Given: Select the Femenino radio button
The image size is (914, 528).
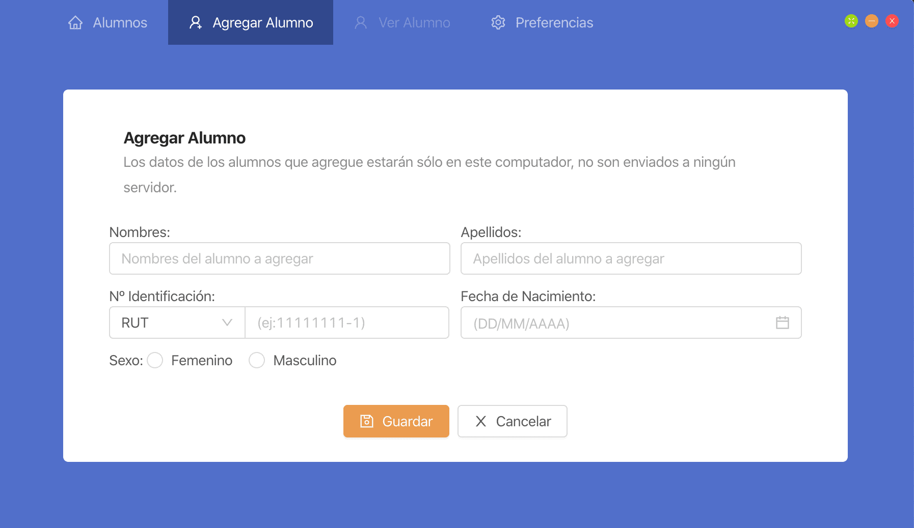Looking at the screenshot, I should tap(155, 360).
